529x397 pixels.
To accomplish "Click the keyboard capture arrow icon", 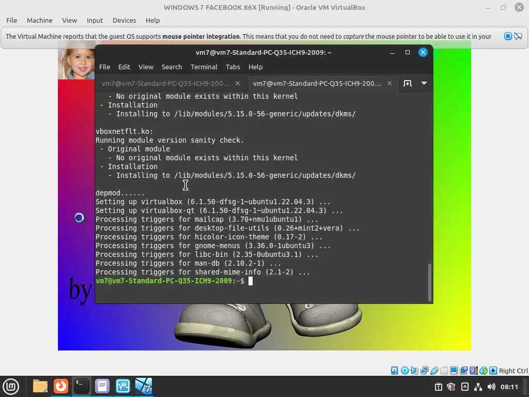I will pos(493,371).
